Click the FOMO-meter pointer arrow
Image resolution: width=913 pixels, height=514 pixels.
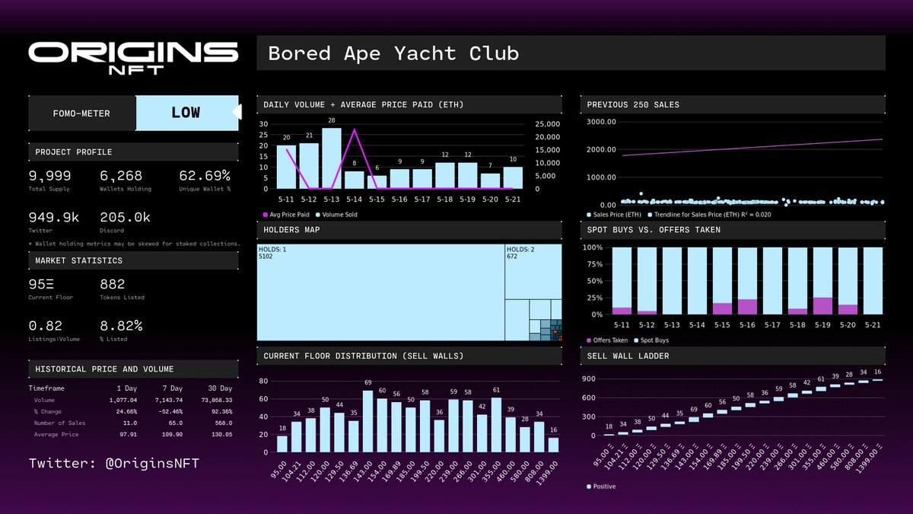(236, 113)
